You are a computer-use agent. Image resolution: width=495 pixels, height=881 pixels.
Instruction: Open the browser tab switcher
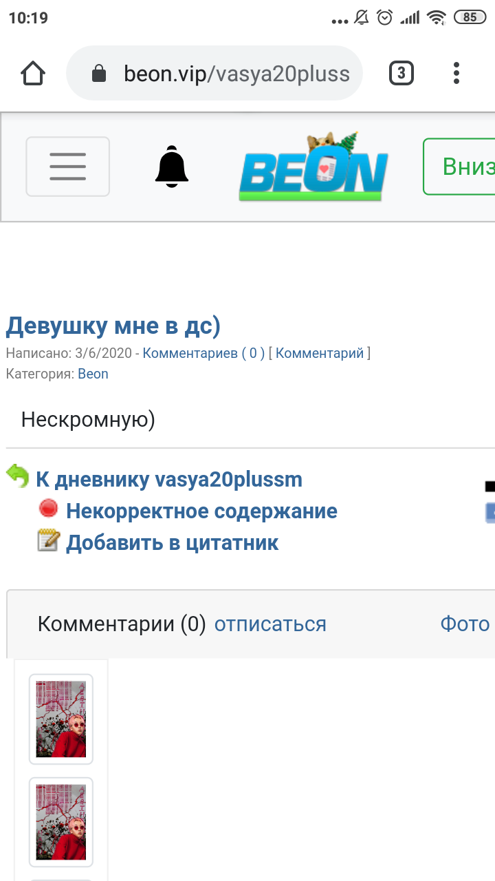pos(401,73)
